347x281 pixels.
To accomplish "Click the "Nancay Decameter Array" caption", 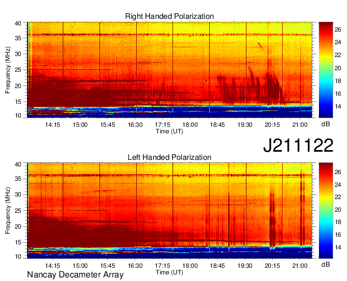I will pos(75,275).
